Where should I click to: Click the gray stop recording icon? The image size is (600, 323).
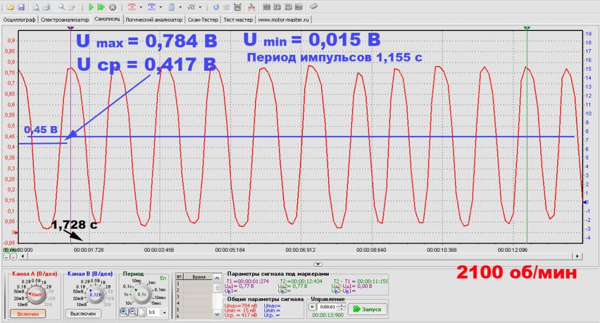click(112, 8)
